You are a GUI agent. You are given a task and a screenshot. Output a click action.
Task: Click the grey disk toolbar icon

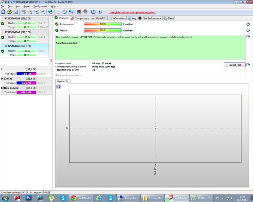24,12
